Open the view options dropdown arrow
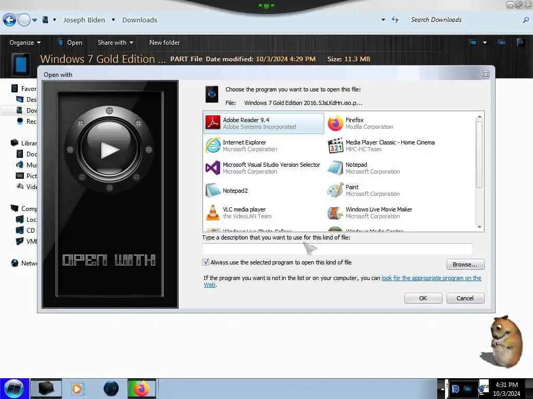This screenshot has height=399, width=533. (485, 43)
